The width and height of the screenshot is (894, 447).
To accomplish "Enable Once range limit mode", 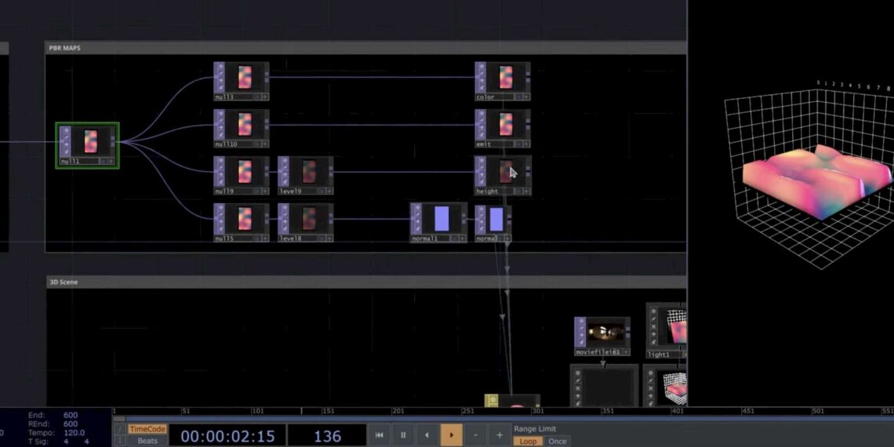I will pos(557,442).
